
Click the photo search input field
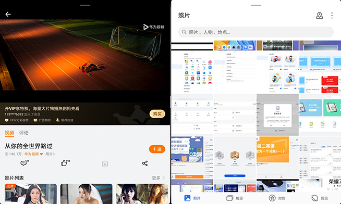(x=255, y=32)
